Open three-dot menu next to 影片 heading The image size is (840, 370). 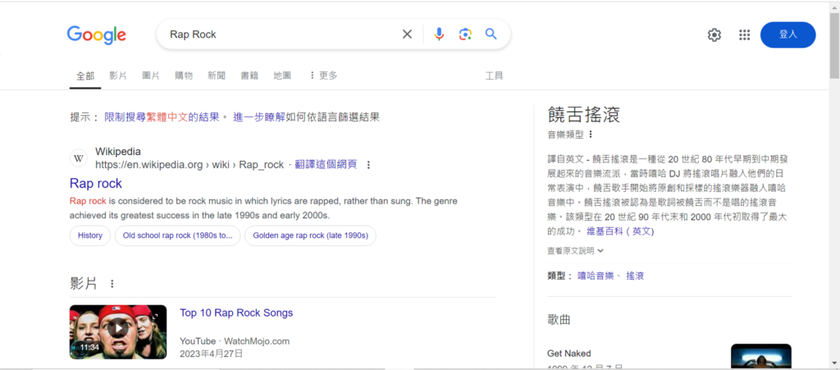pos(112,284)
